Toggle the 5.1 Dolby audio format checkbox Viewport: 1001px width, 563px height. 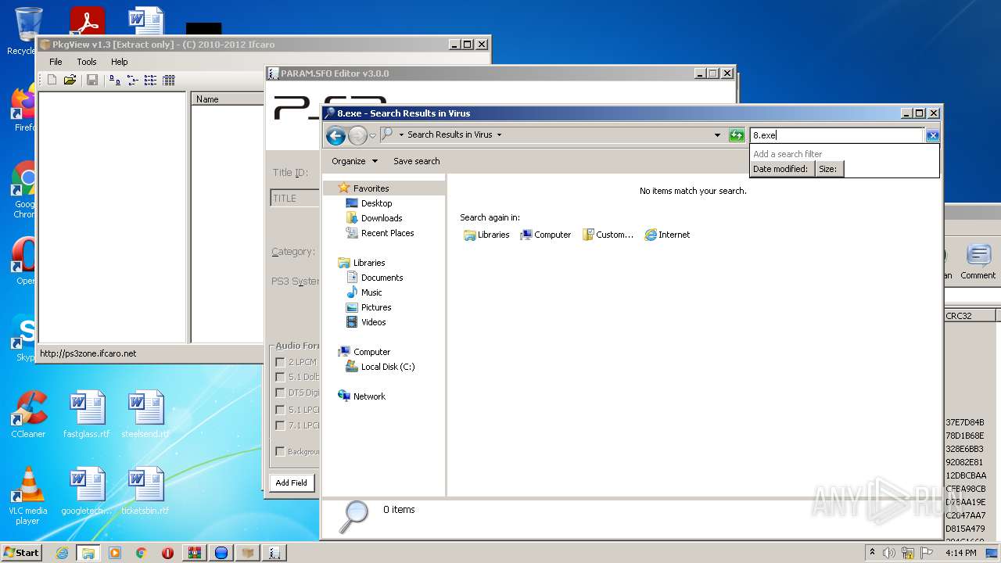click(x=280, y=377)
